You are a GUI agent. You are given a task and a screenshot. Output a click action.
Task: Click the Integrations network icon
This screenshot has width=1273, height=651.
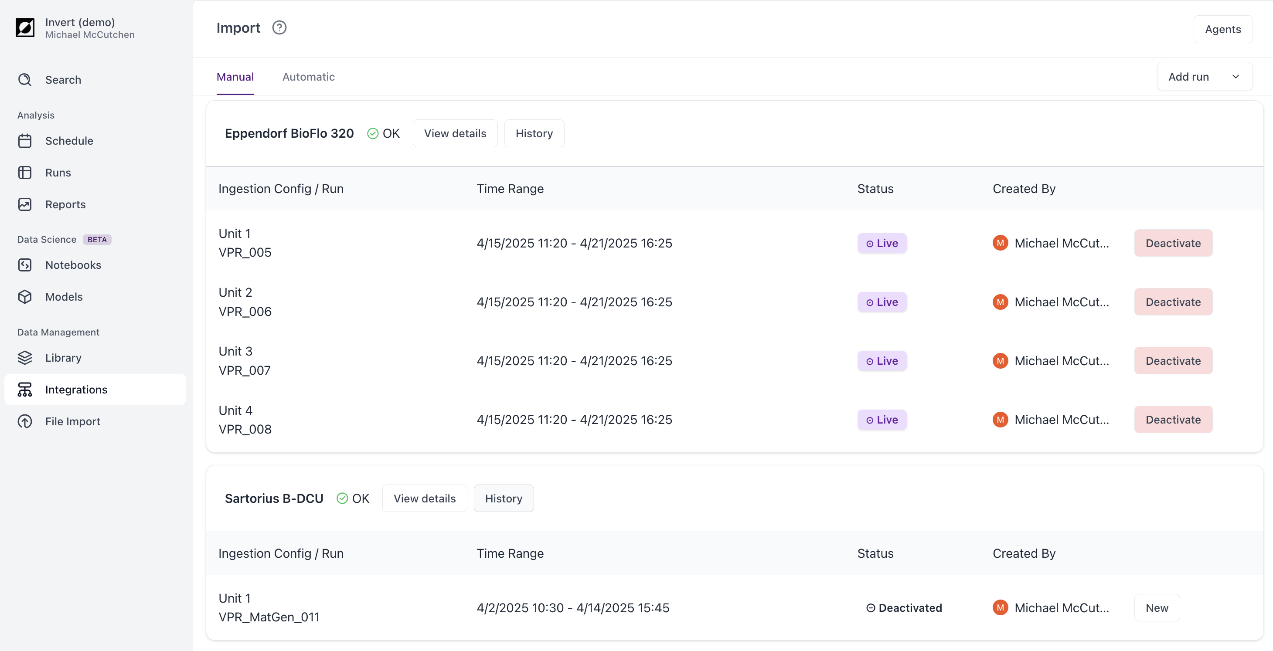(25, 389)
